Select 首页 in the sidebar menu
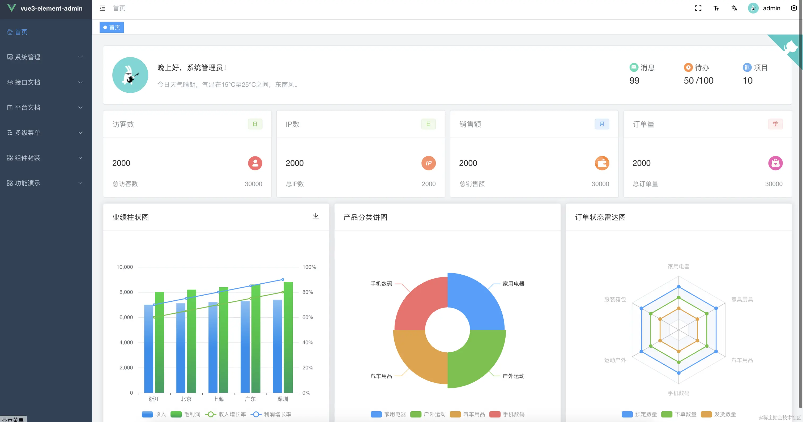This screenshot has height=422, width=803. click(x=21, y=32)
